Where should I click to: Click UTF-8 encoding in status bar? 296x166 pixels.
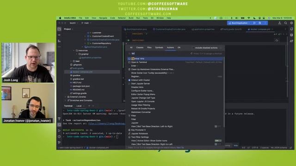click(255, 148)
